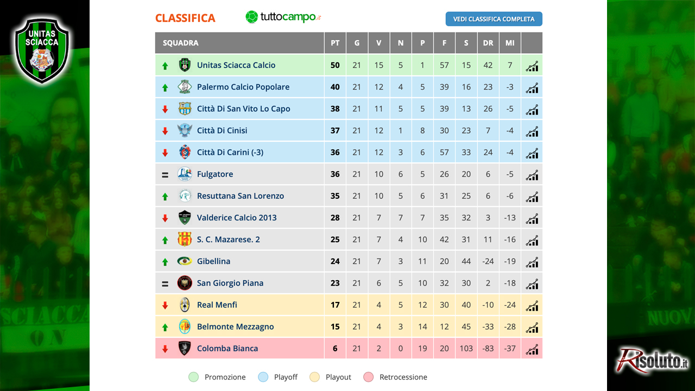Open the stats chart icon for Colomba Bianca

point(532,350)
